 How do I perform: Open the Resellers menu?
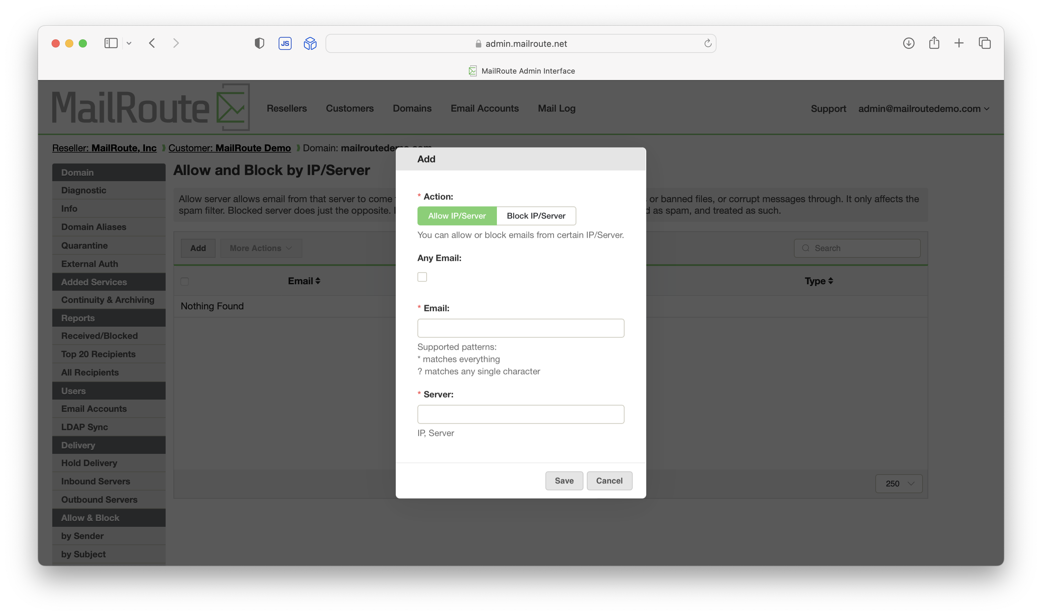286,108
